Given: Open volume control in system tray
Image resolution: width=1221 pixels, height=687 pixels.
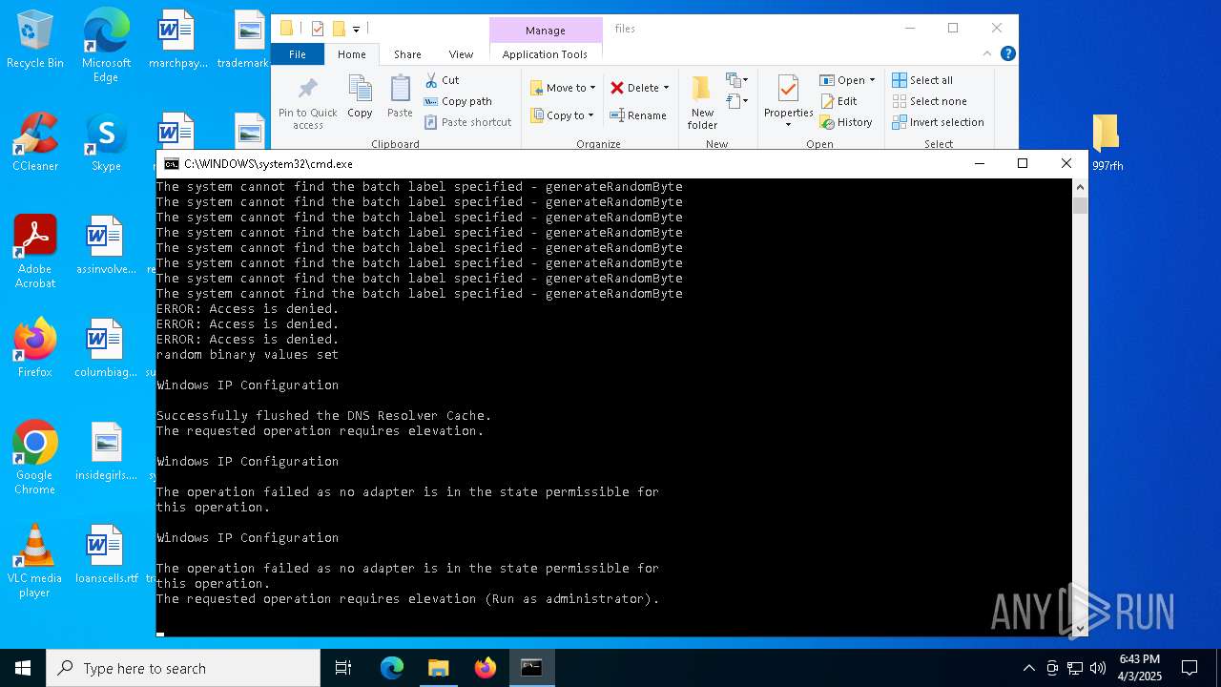Looking at the screenshot, I should (x=1098, y=668).
